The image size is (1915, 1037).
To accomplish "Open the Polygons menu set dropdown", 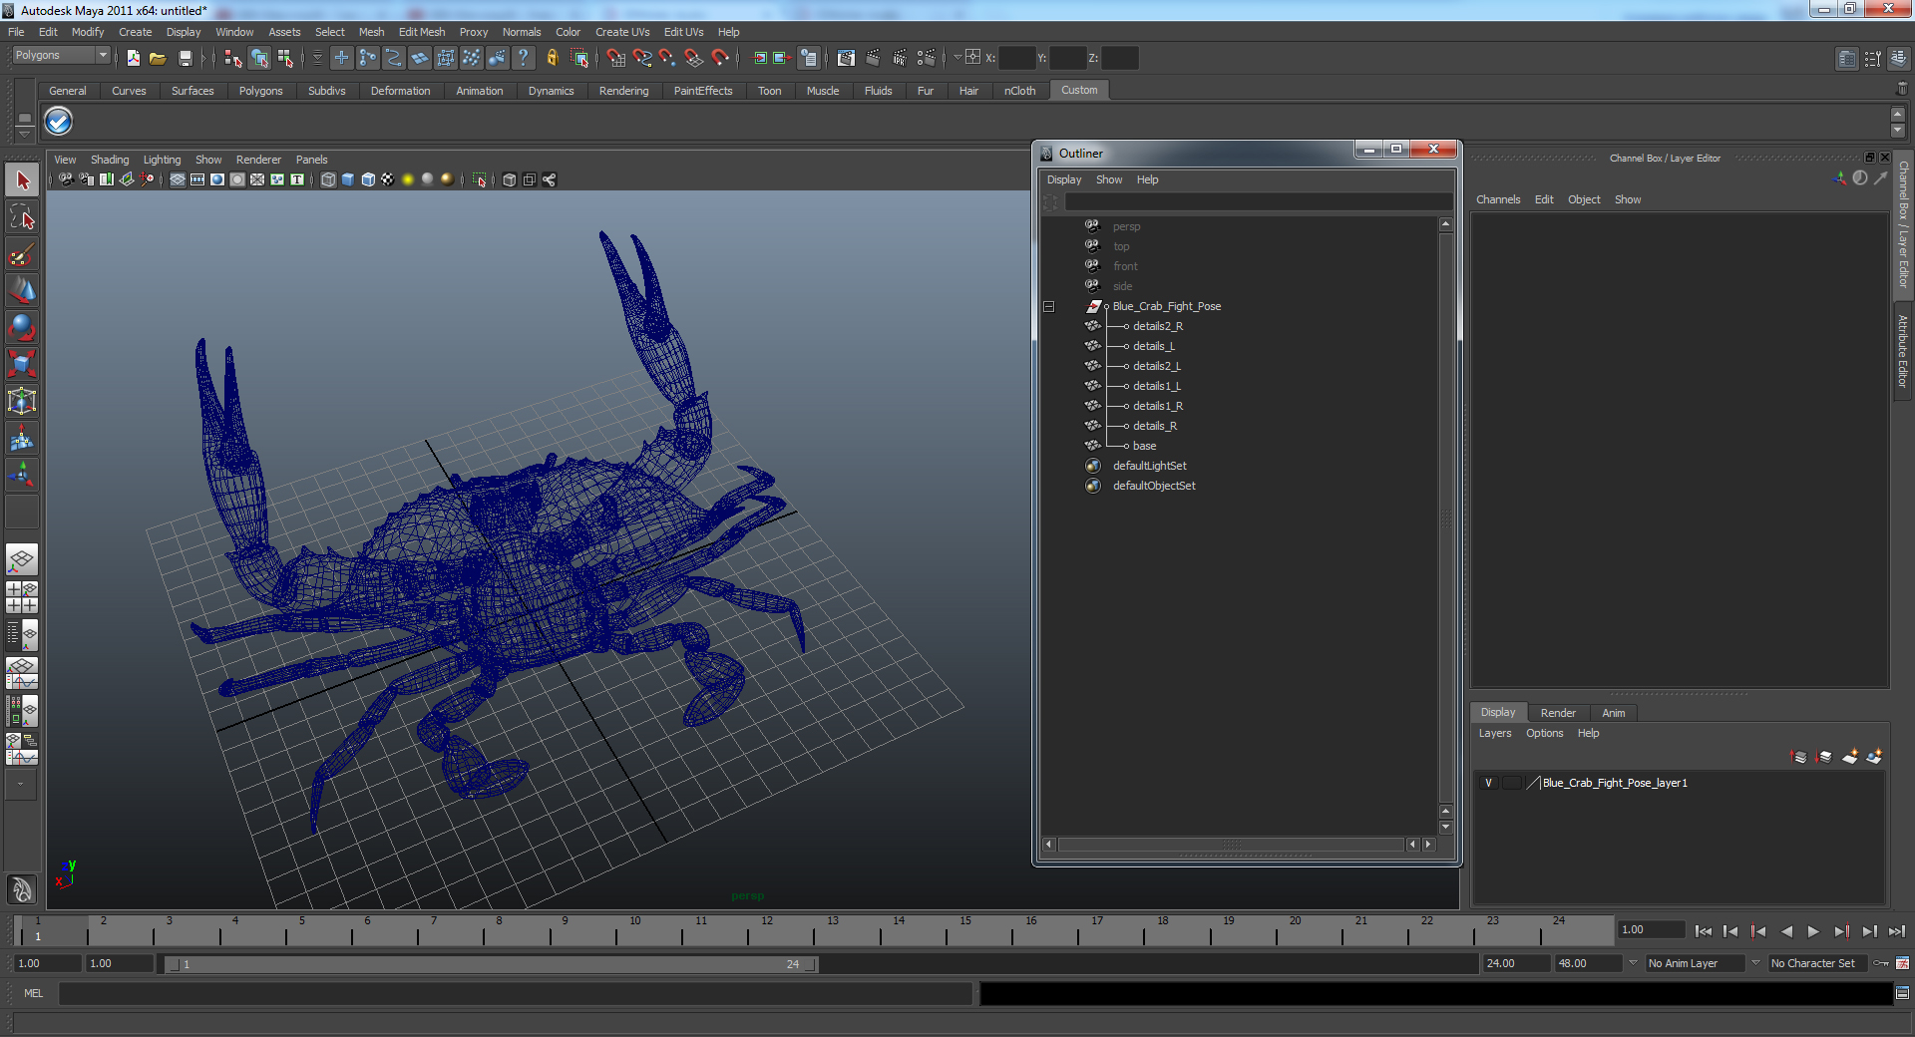I will 60,56.
